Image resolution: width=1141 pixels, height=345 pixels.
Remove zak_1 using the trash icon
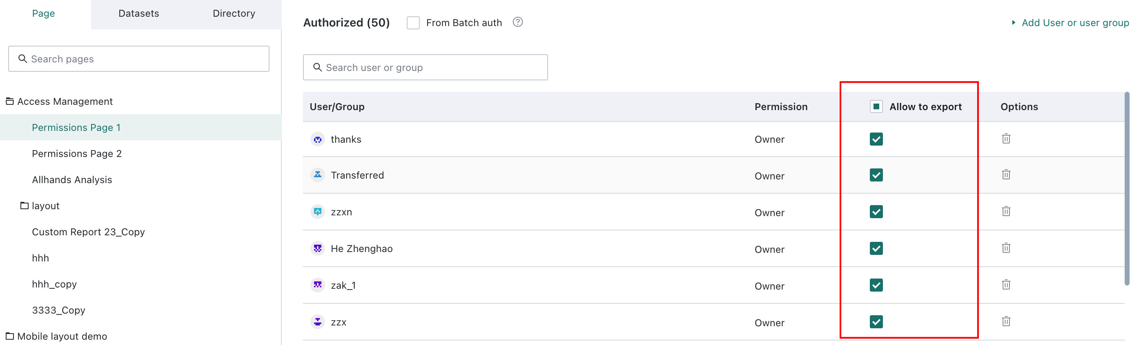[1006, 285]
